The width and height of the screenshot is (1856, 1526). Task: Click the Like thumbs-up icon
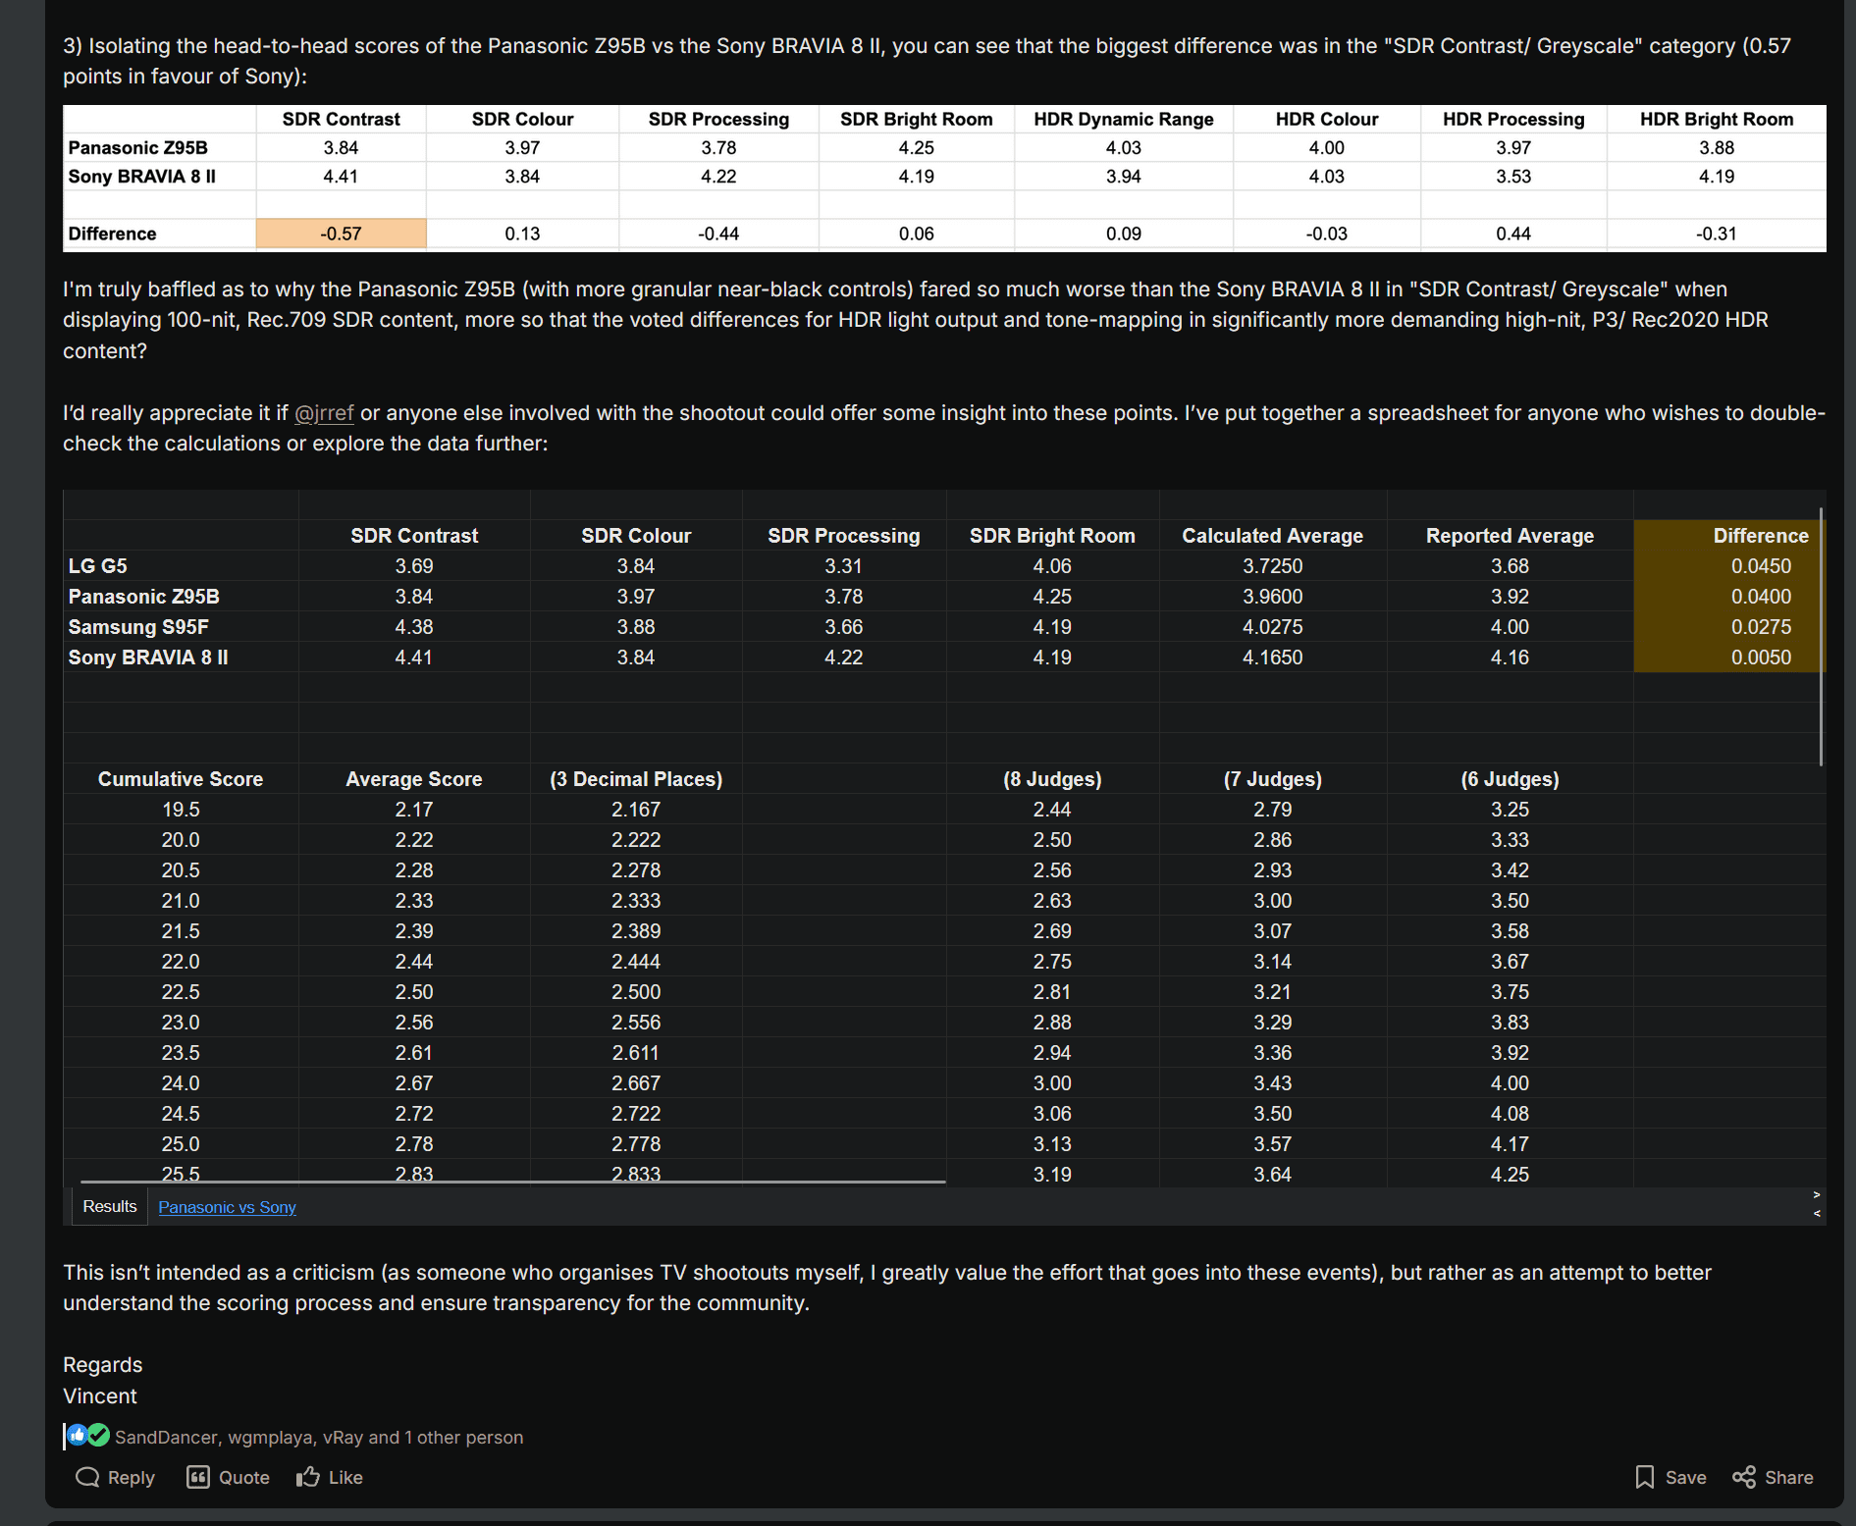(308, 1477)
